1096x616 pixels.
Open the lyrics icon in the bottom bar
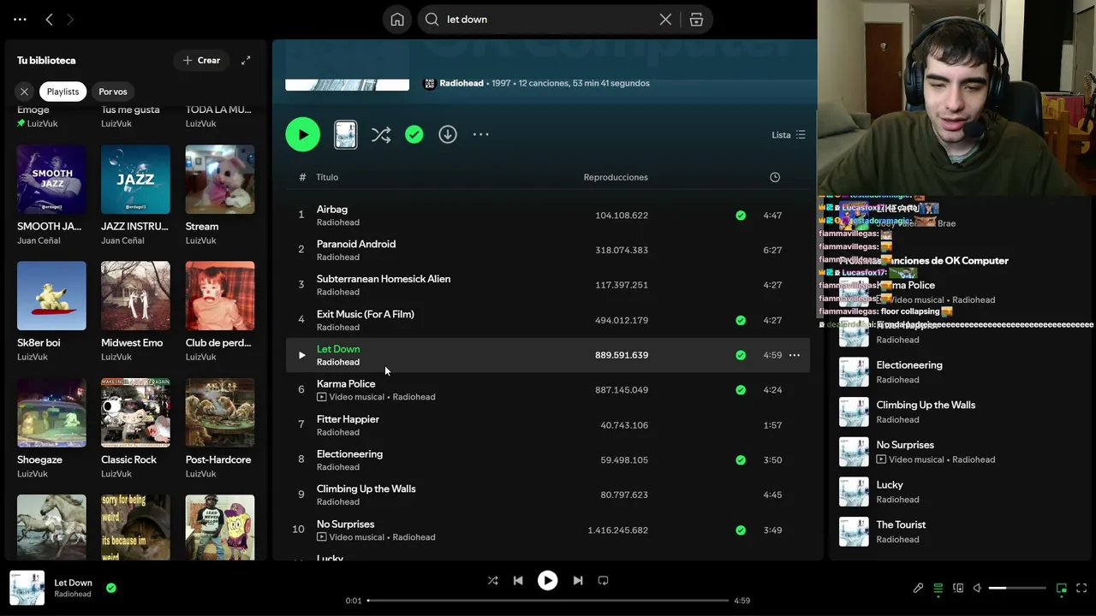pyautogui.click(x=918, y=589)
